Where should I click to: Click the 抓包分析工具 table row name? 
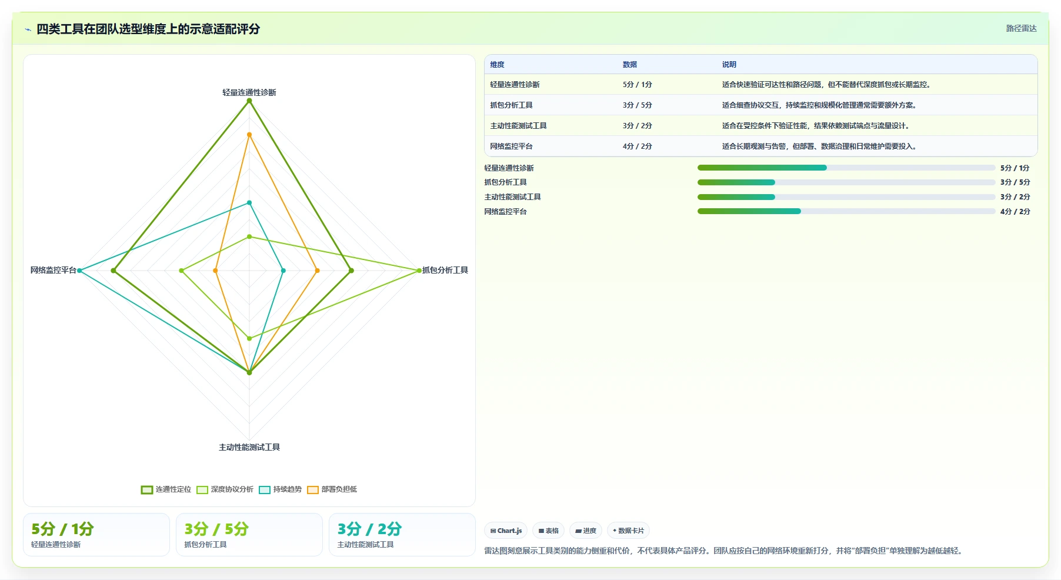coord(511,105)
